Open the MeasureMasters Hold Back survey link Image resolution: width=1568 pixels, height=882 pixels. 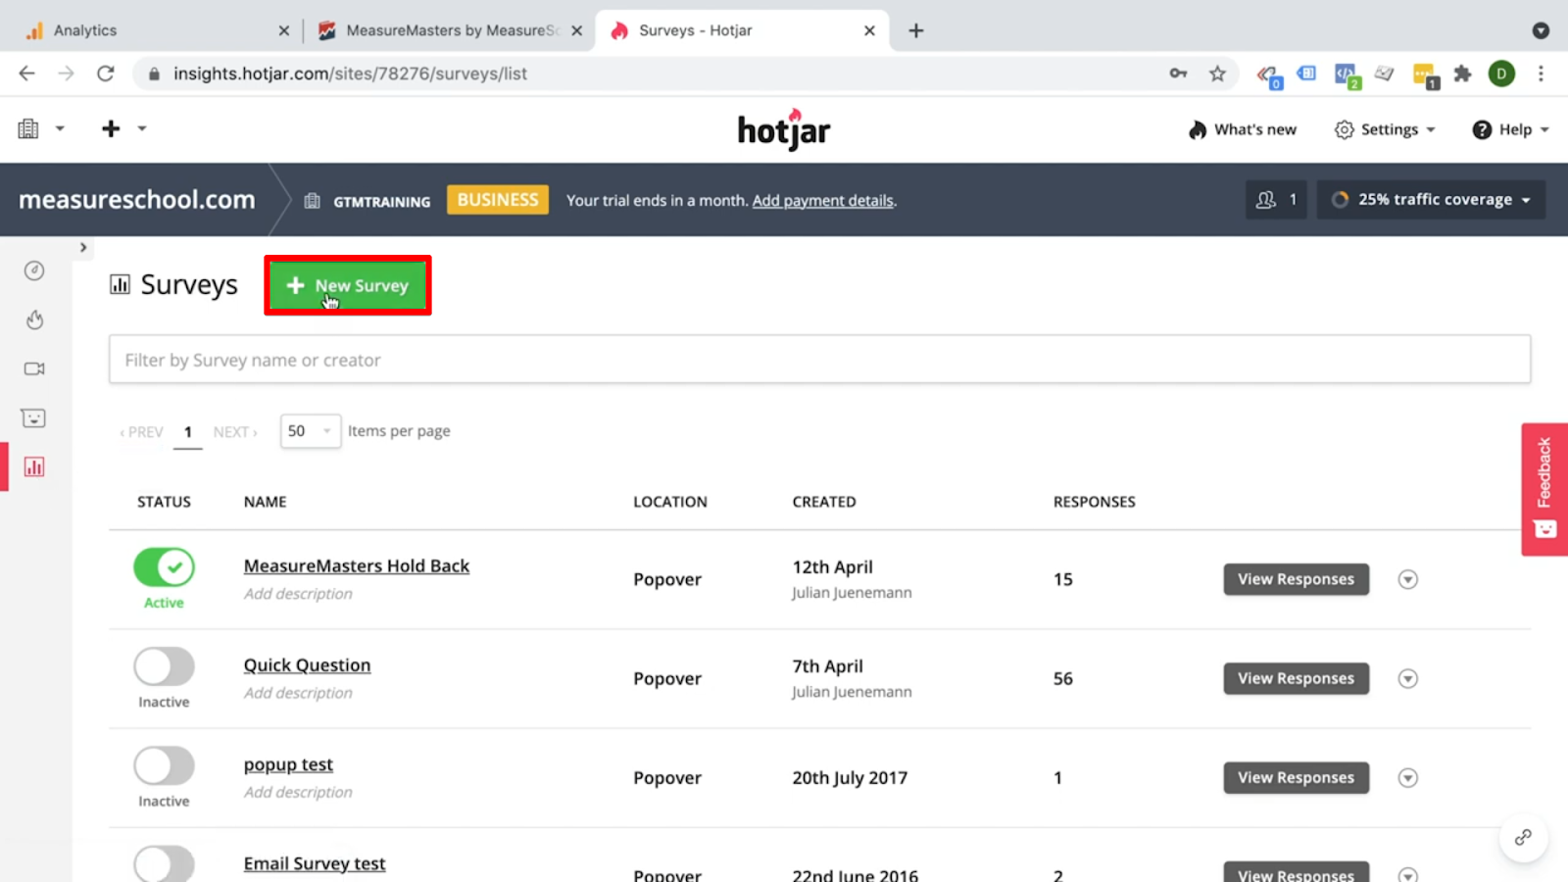(357, 565)
